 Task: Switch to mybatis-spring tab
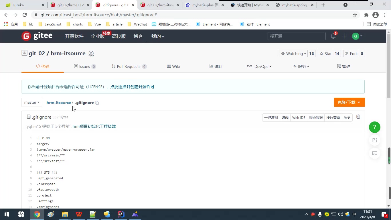[x=294, y=5]
